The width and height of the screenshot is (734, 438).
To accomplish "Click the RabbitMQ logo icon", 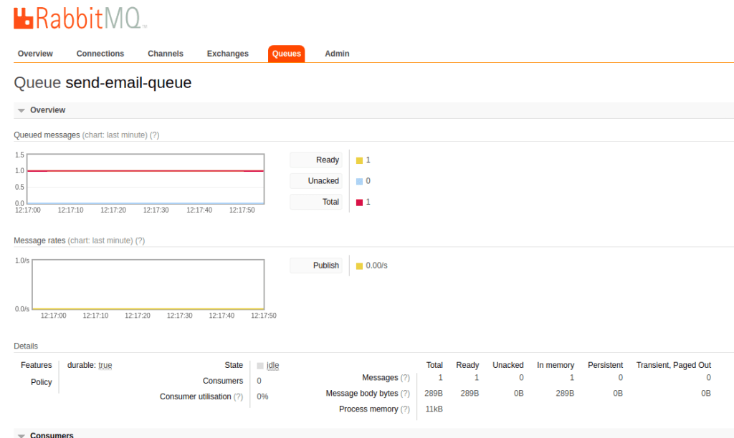I will (x=24, y=18).
